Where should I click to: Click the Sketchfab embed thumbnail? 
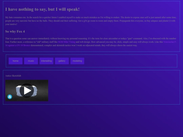point(27,90)
